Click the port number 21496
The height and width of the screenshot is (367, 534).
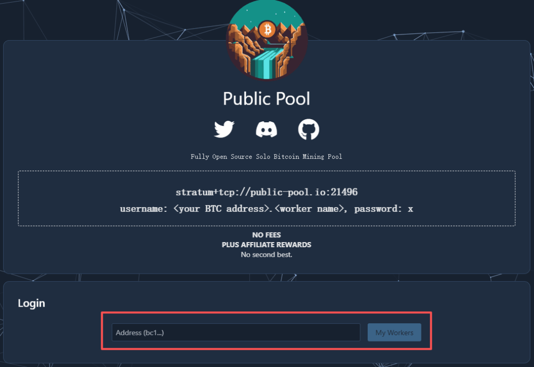(x=344, y=192)
